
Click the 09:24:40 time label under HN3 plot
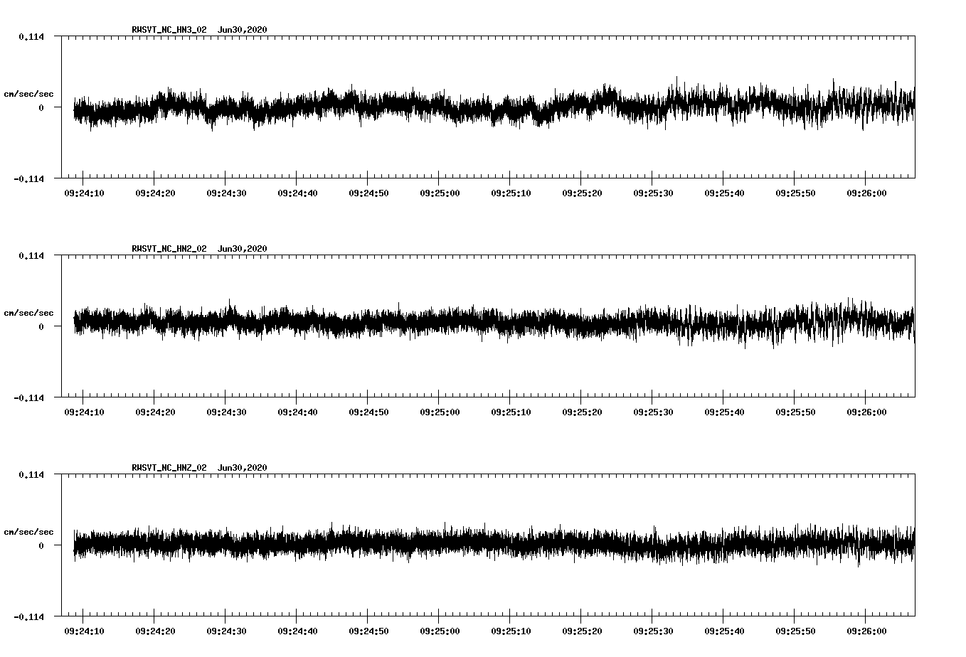pos(297,193)
